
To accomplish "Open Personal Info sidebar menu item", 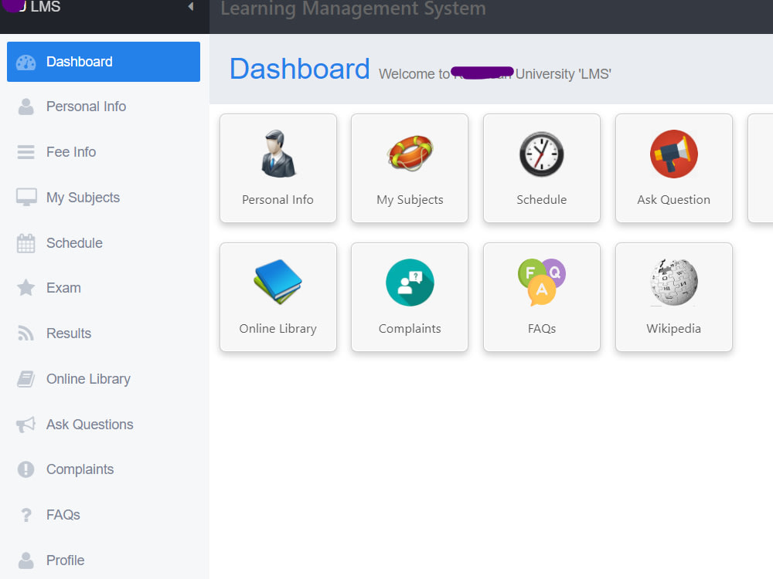I will [104, 107].
